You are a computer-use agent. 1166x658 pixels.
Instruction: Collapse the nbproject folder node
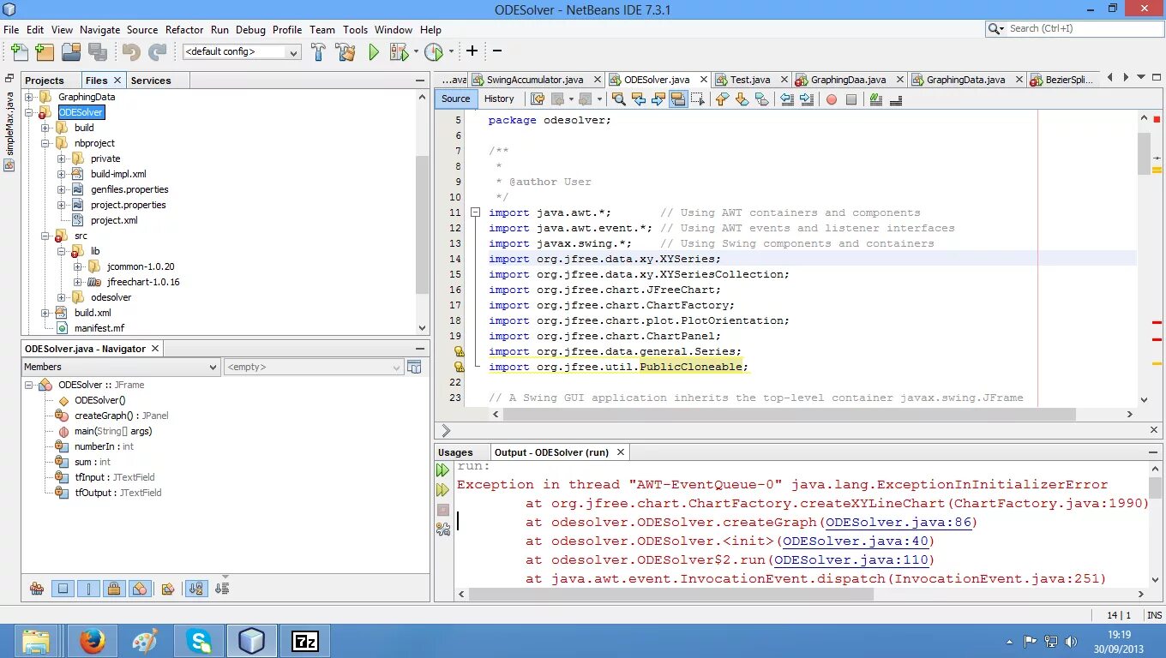click(x=45, y=143)
